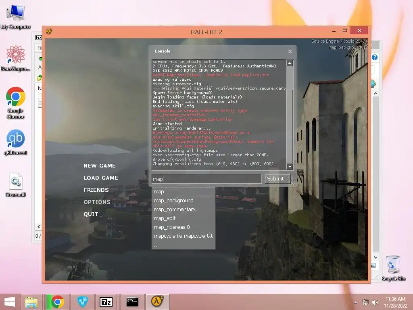The image size is (413, 310).
Task: Click console resize grip corner
Action: coord(293,183)
